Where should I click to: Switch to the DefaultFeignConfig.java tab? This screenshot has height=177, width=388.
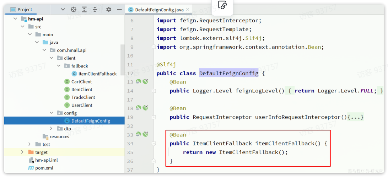coord(159,10)
